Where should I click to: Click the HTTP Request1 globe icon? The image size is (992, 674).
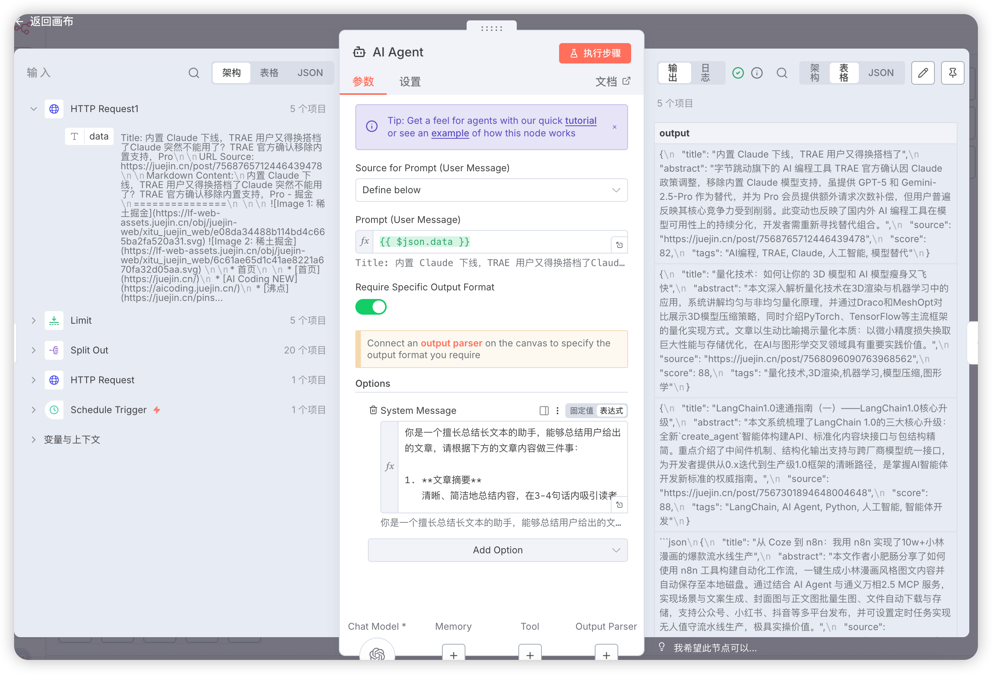pos(54,109)
